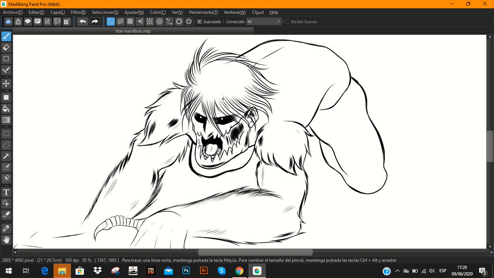This screenshot has height=278, width=494.
Task: Toggle the Bordes Suaves checkbox
Action: (x=287, y=22)
